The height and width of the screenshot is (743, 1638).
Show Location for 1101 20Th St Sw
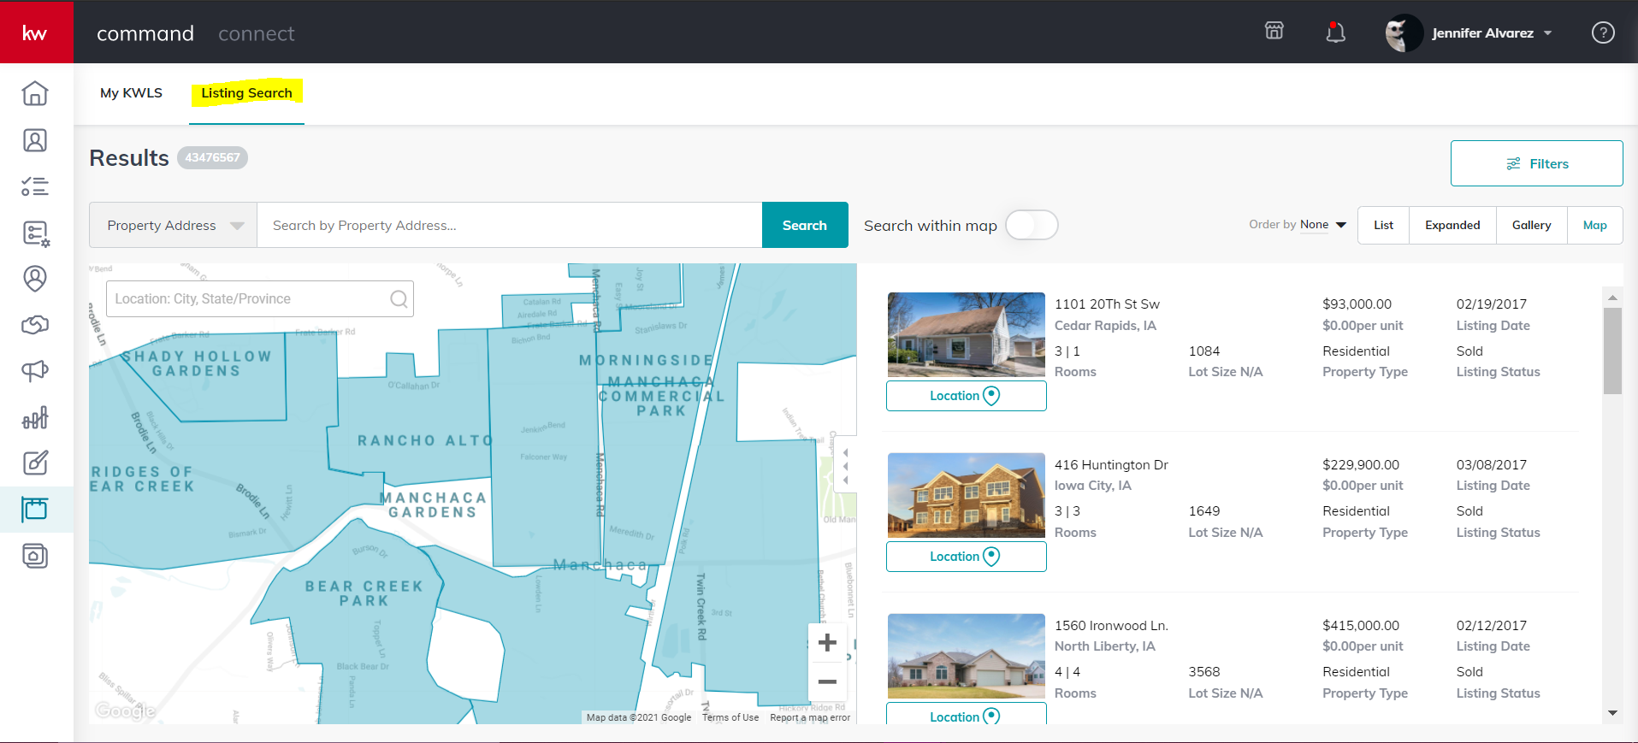[x=966, y=396]
